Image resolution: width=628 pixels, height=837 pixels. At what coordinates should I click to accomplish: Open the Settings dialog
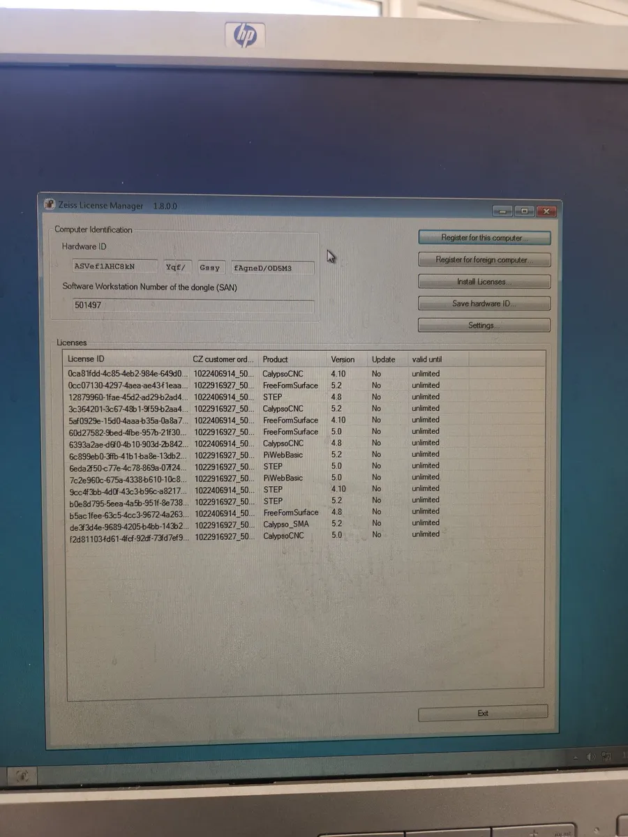pos(484,326)
